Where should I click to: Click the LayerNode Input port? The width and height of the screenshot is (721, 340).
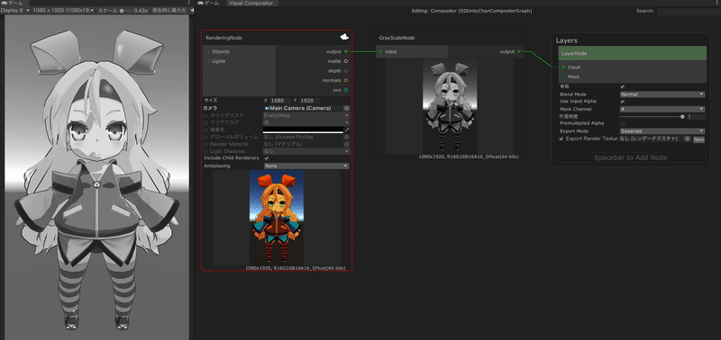tap(563, 67)
